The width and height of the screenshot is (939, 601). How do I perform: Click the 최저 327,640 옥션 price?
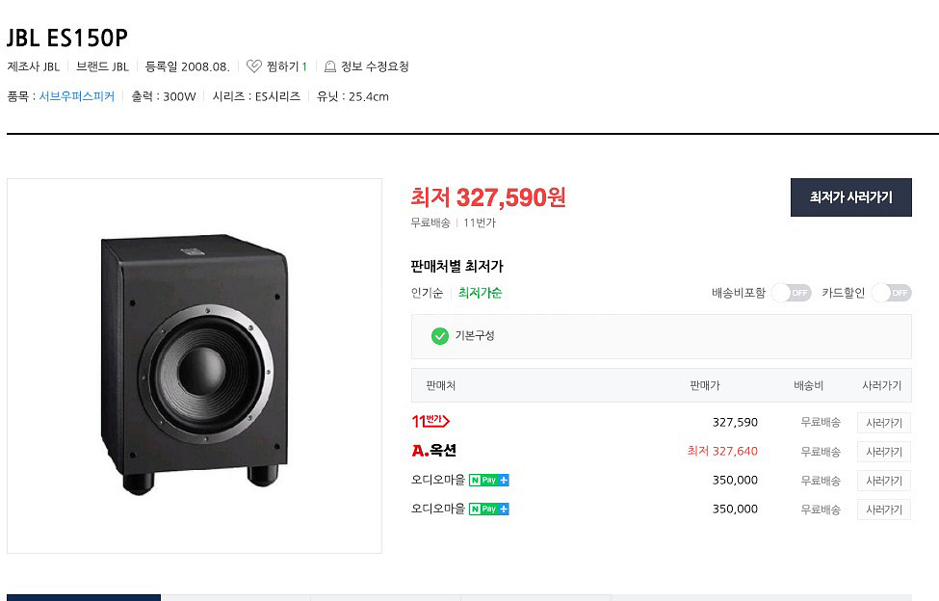coord(722,451)
